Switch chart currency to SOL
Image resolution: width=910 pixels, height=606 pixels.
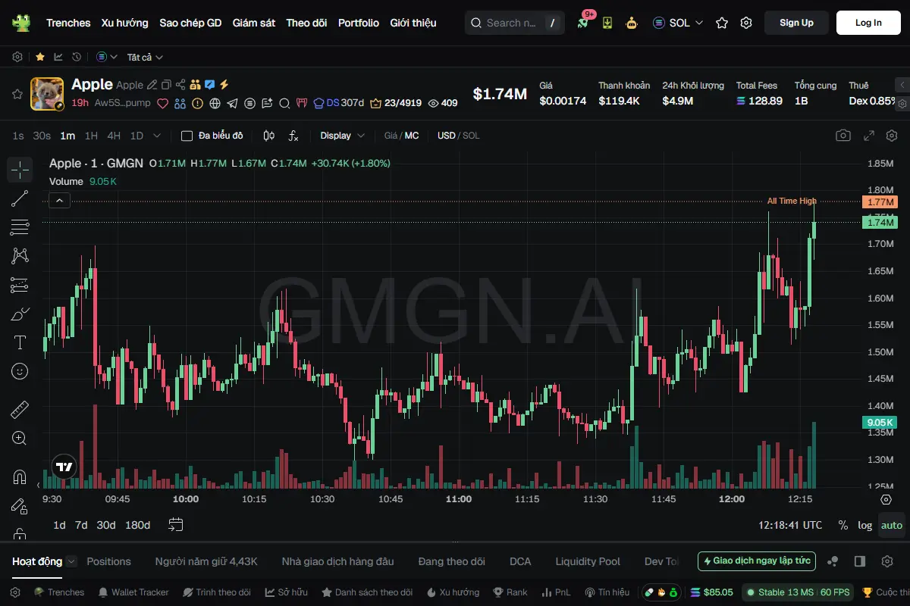(x=471, y=136)
